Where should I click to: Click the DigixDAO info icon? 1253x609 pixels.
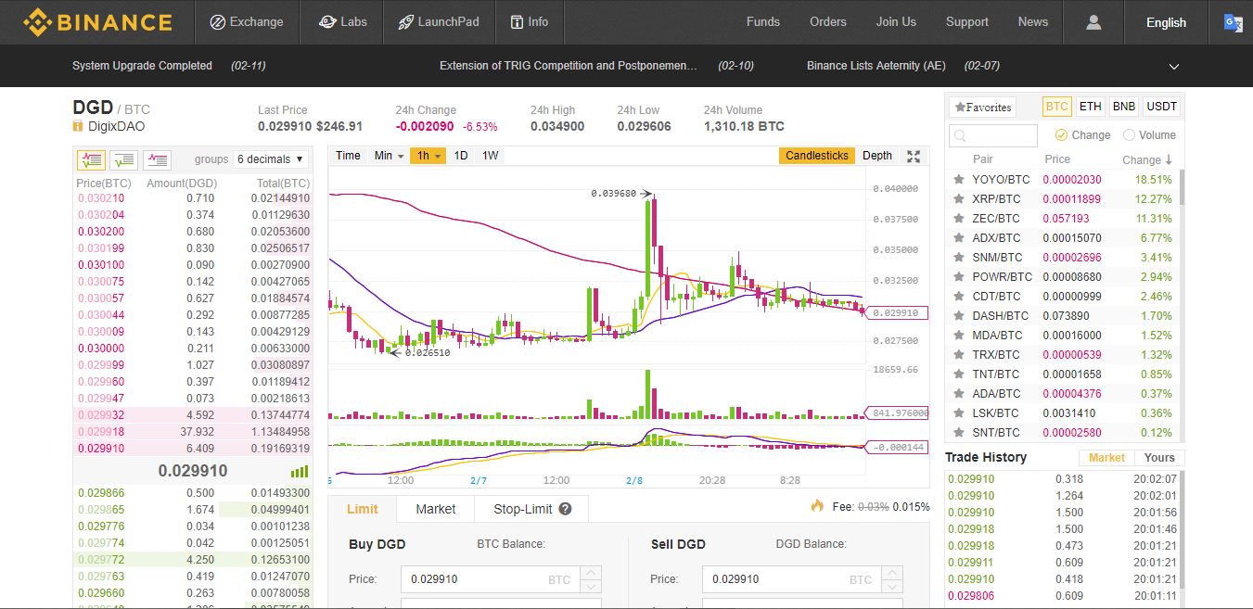click(78, 127)
